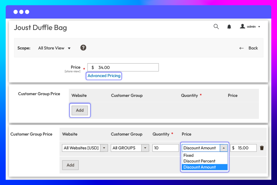Open the help question mark icon
Screen dimensions: 277x185
[x=83, y=48]
